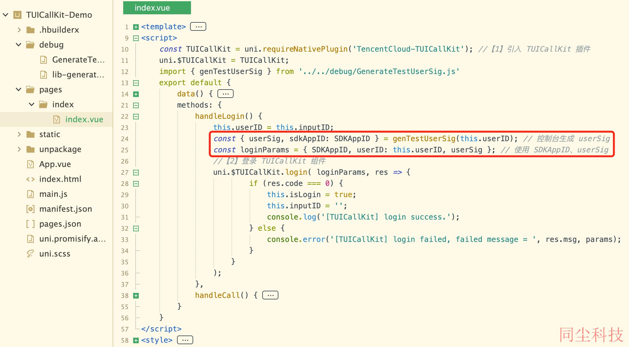629x347 pixels.
Task: Open manifest.json from the project tree
Action: [66, 209]
